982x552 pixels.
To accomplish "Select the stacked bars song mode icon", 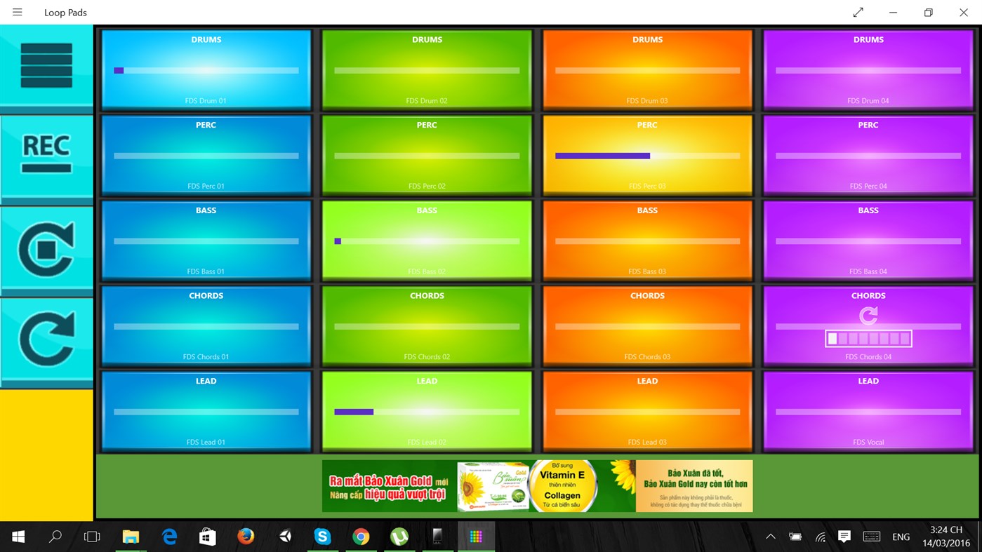I will pos(46,65).
